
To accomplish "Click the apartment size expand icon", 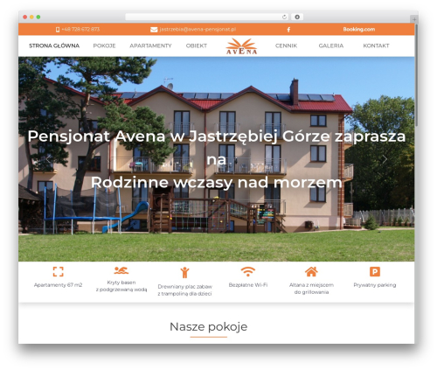I will [59, 271].
